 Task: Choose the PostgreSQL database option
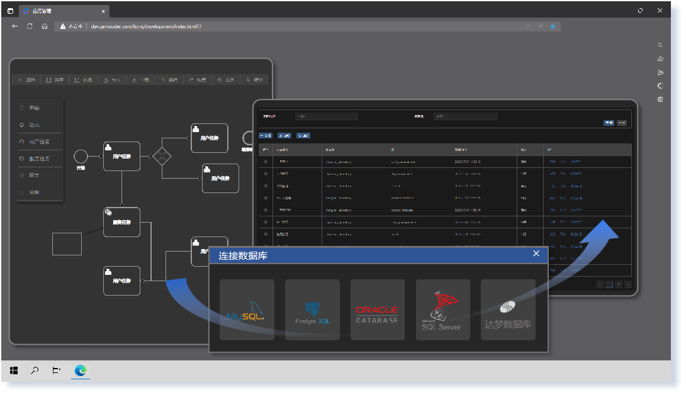(312, 309)
